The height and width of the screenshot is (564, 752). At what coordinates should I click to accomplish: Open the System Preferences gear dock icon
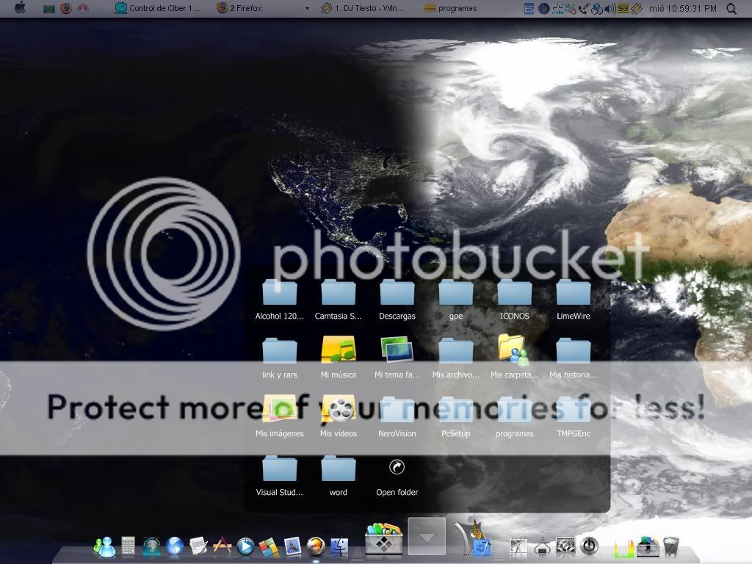pyautogui.click(x=565, y=546)
